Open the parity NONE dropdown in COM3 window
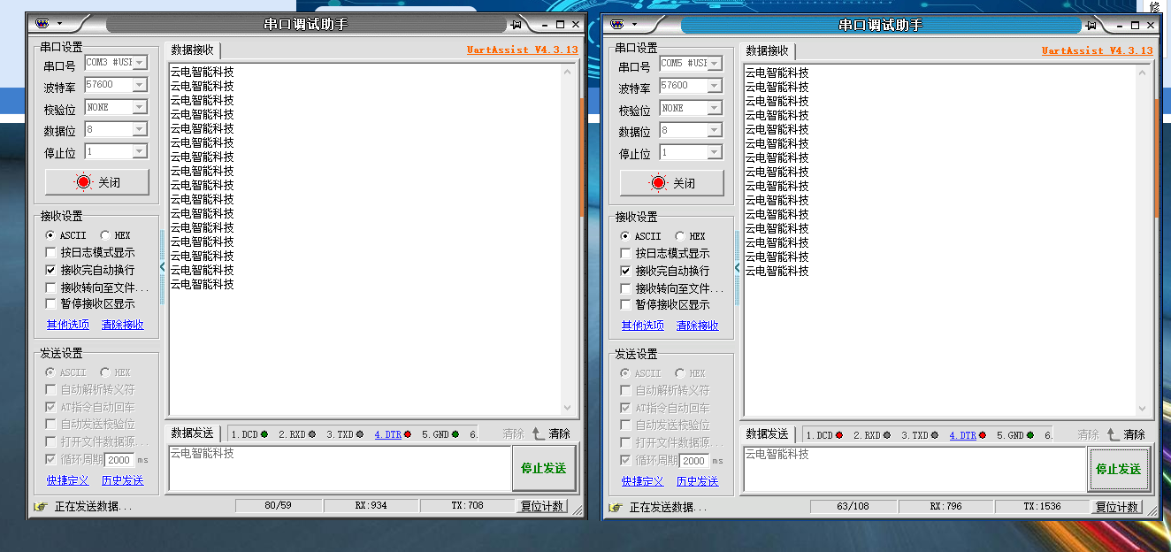1171x552 pixels. pyautogui.click(x=140, y=107)
